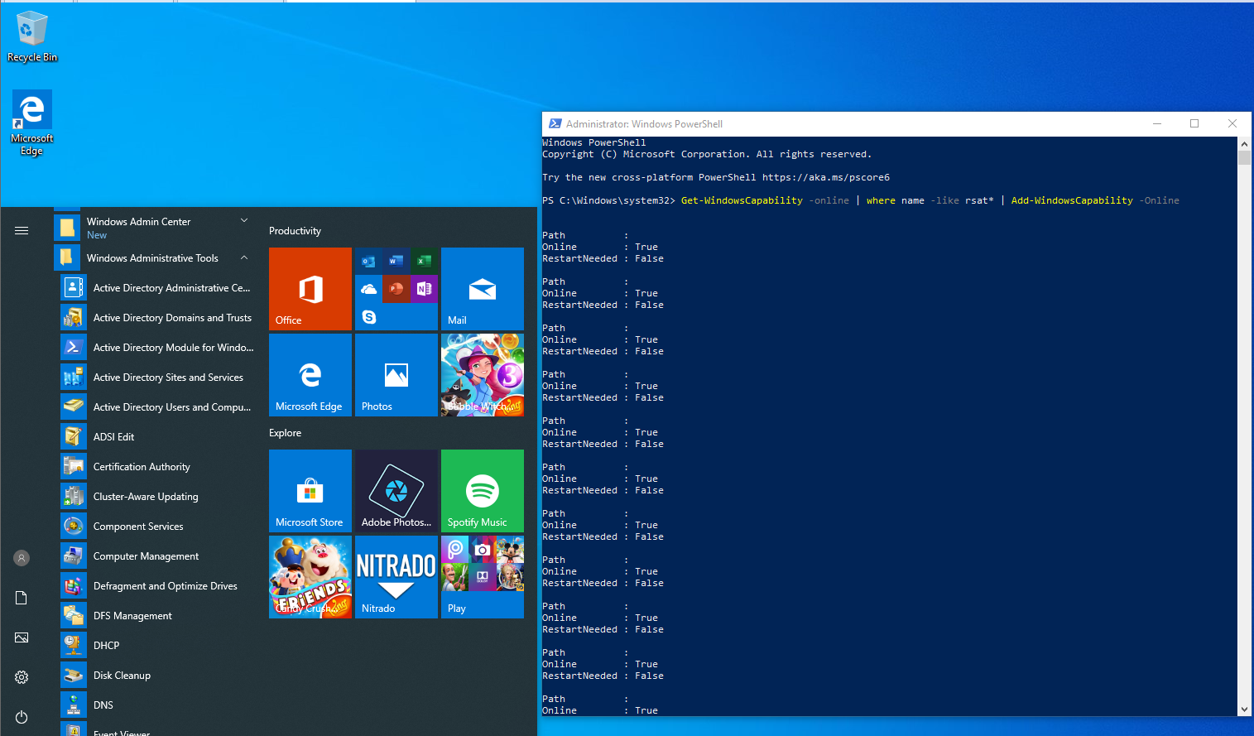Expand the Start menu hamburger sidebar
Viewport: 1254px width, 736px height.
click(x=21, y=231)
